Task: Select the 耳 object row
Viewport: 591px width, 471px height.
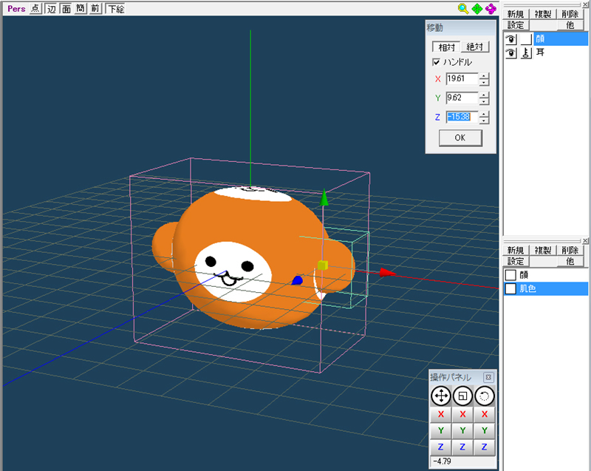Action: click(x=561, y=52)
